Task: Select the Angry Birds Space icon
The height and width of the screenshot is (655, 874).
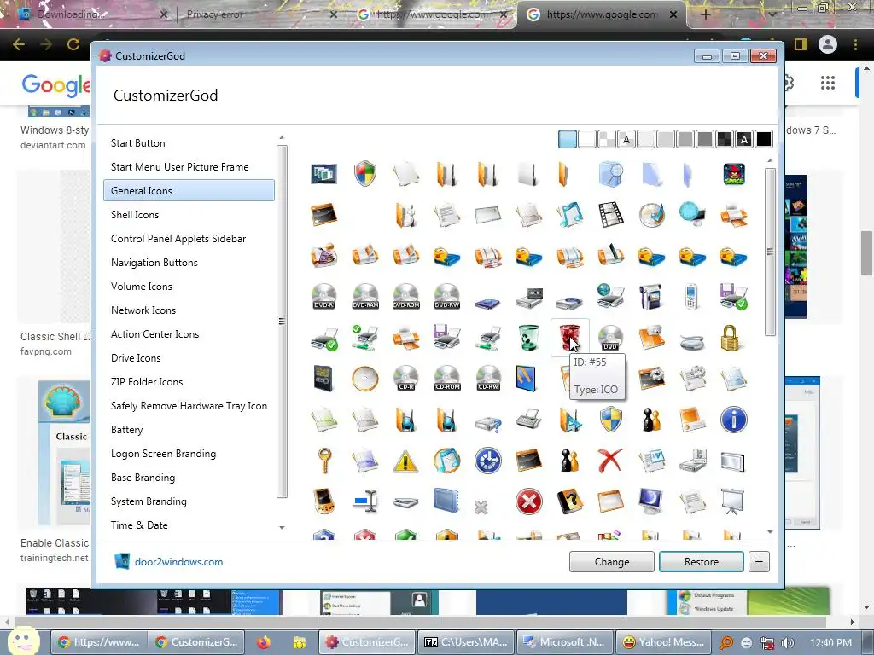Action: tap(733, 174)
